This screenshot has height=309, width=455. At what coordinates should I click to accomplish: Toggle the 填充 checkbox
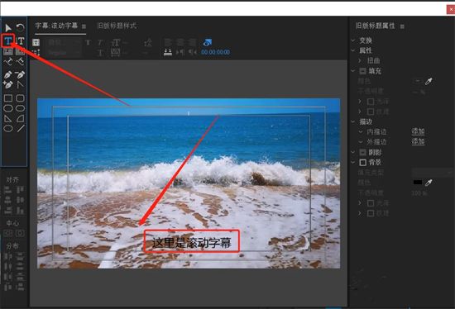(362, 71)
